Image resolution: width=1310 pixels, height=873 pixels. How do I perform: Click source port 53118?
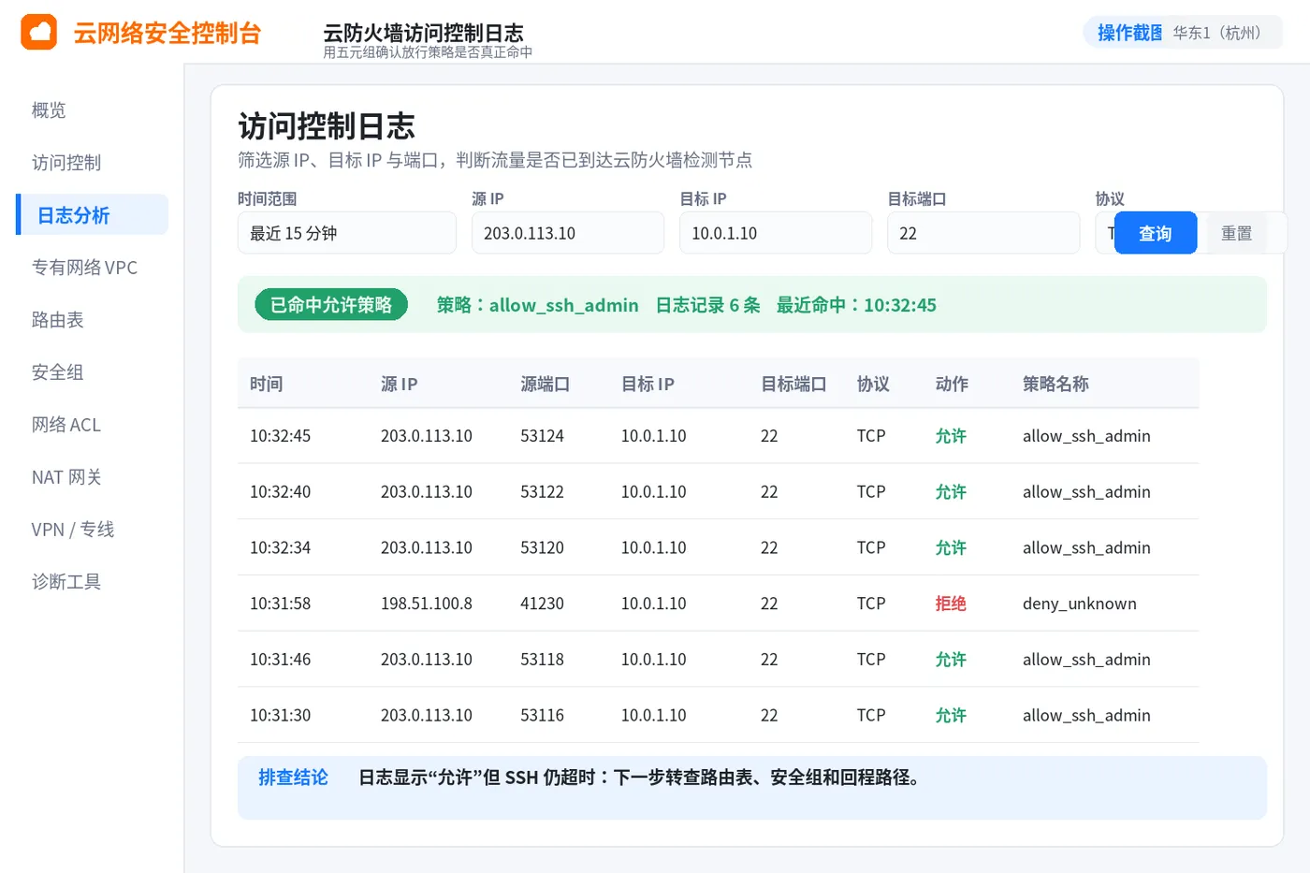543,660
